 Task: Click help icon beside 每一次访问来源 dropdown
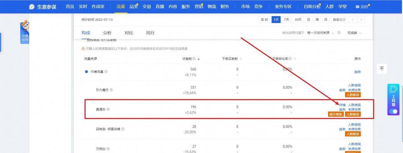[339, 33]
